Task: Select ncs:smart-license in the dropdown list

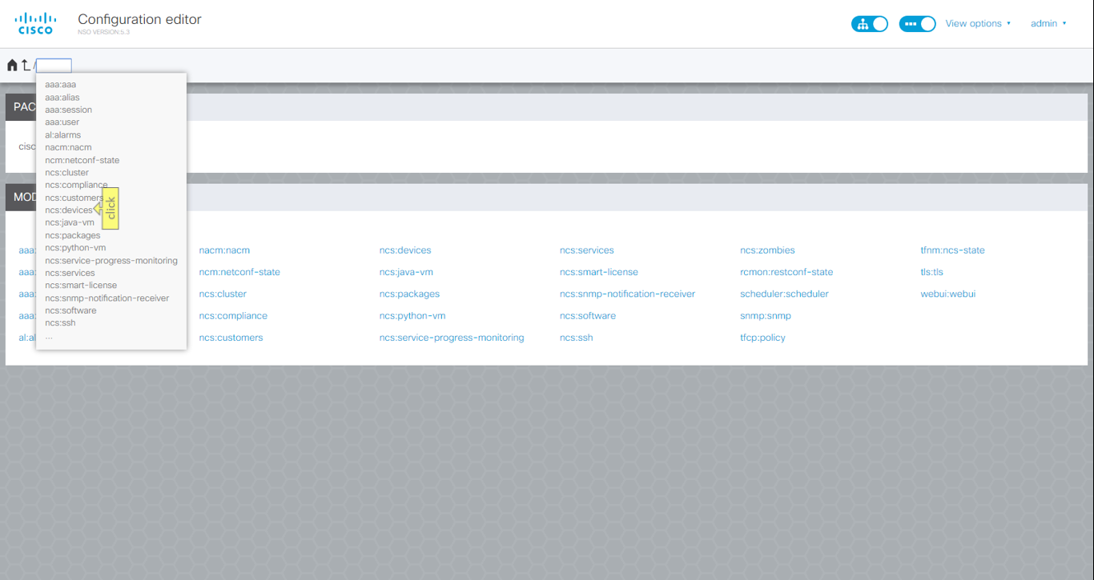Action: click(x=81, y=286)
